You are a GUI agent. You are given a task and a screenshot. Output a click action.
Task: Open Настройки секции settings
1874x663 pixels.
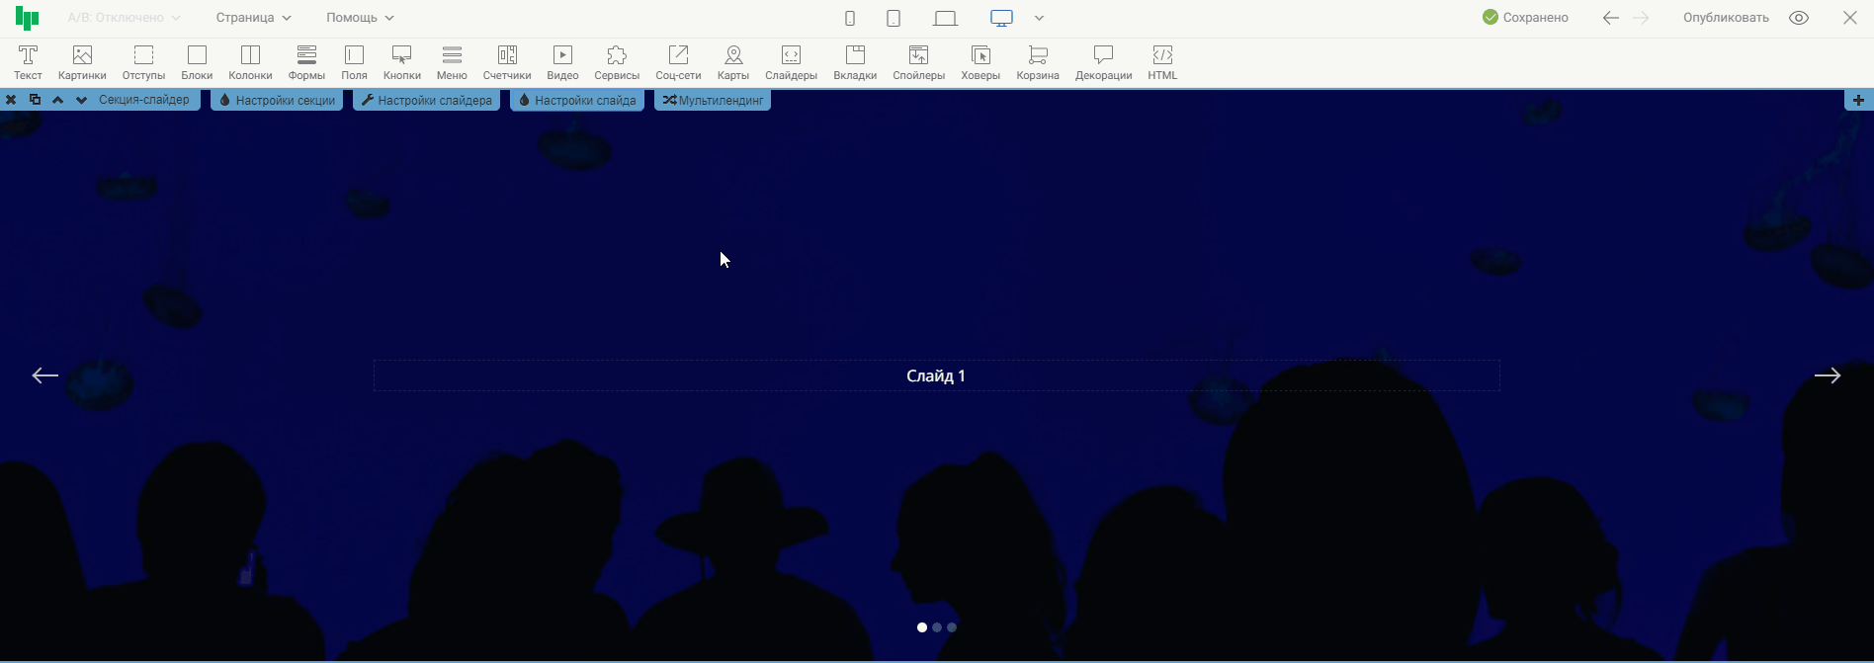[x=277, y=100]
